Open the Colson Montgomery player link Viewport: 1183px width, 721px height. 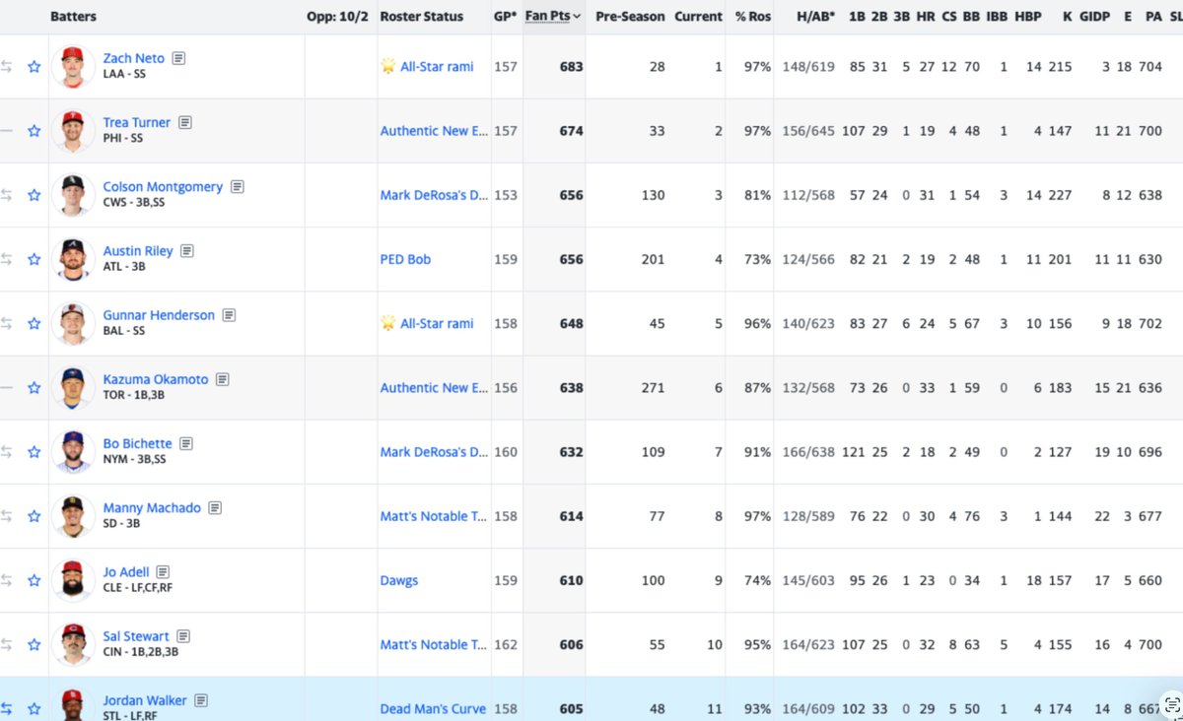(x=163, y=186)
